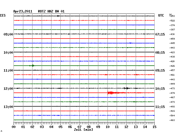Click the 07:15 UTC time label
Screen dimensions: 176x134
160,34
